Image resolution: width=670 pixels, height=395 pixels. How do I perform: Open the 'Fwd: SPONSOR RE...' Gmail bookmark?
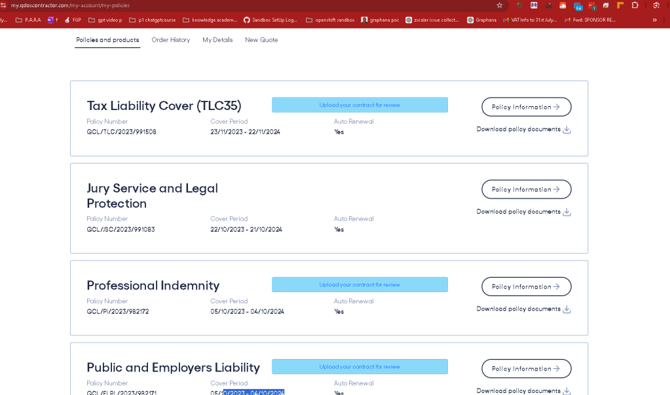pos(590,20)
